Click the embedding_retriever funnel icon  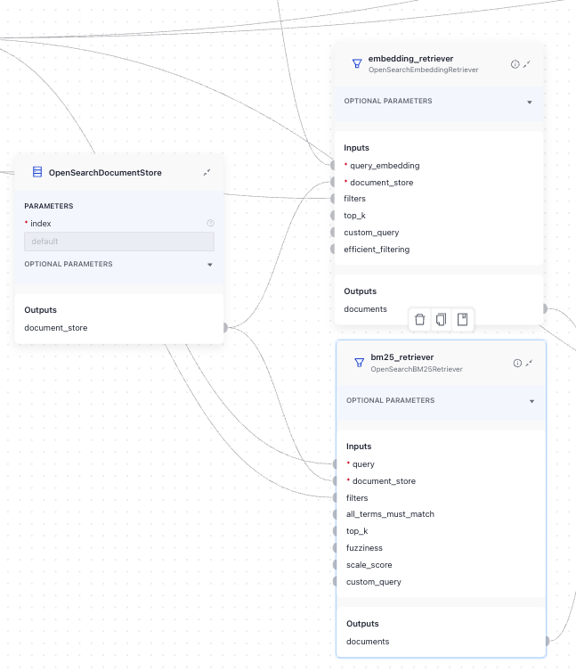pyautogui.click(x=357, y=64)
